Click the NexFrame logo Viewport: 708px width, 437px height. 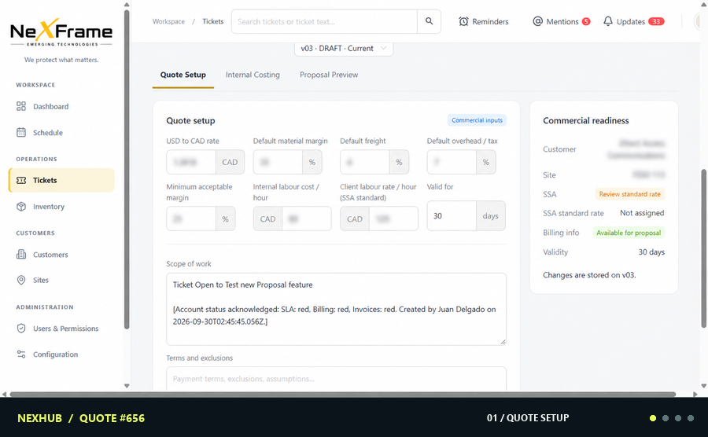pyautogui.click(x=61, y=32)
